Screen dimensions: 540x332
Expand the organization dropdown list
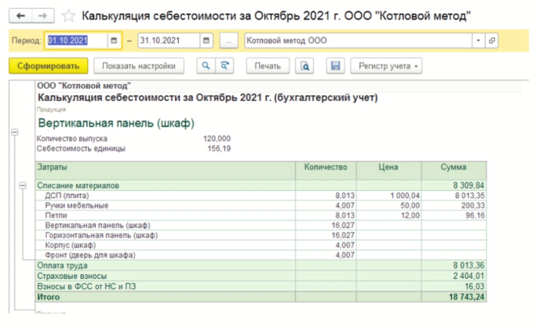(x=479, y=41)
